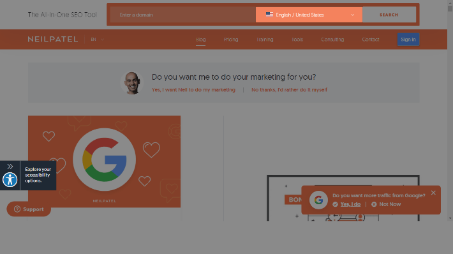
Task: Click the SEARCH button
Action: (389, 15)
